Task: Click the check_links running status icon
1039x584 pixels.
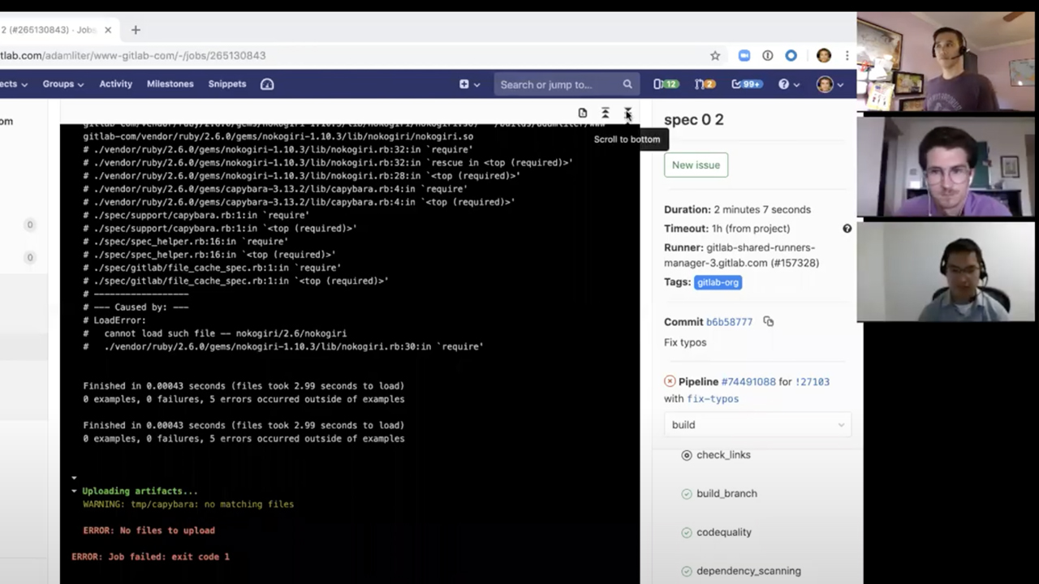Action: [x=687, y=455]
